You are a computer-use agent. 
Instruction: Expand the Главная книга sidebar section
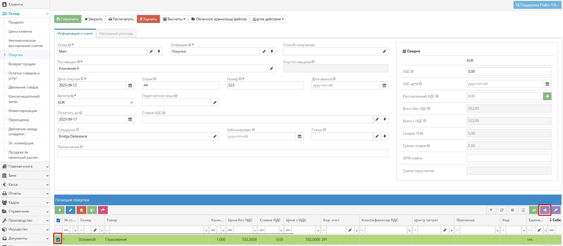(x=25, y=166)
